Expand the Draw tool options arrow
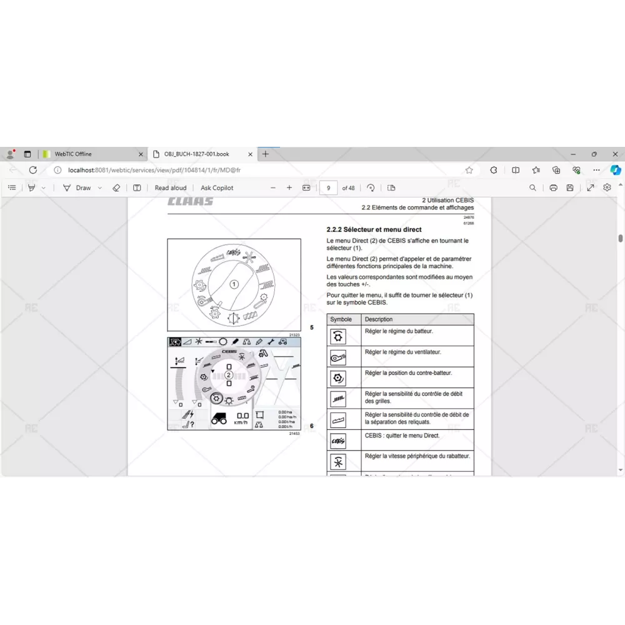 click(x=99, y=188)
